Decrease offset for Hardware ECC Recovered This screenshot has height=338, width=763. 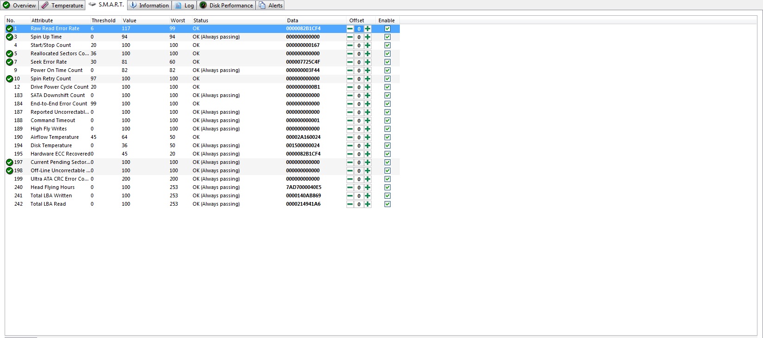click(x=350, y=154)
